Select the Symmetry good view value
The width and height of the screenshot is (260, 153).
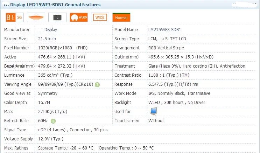[48, 93]
